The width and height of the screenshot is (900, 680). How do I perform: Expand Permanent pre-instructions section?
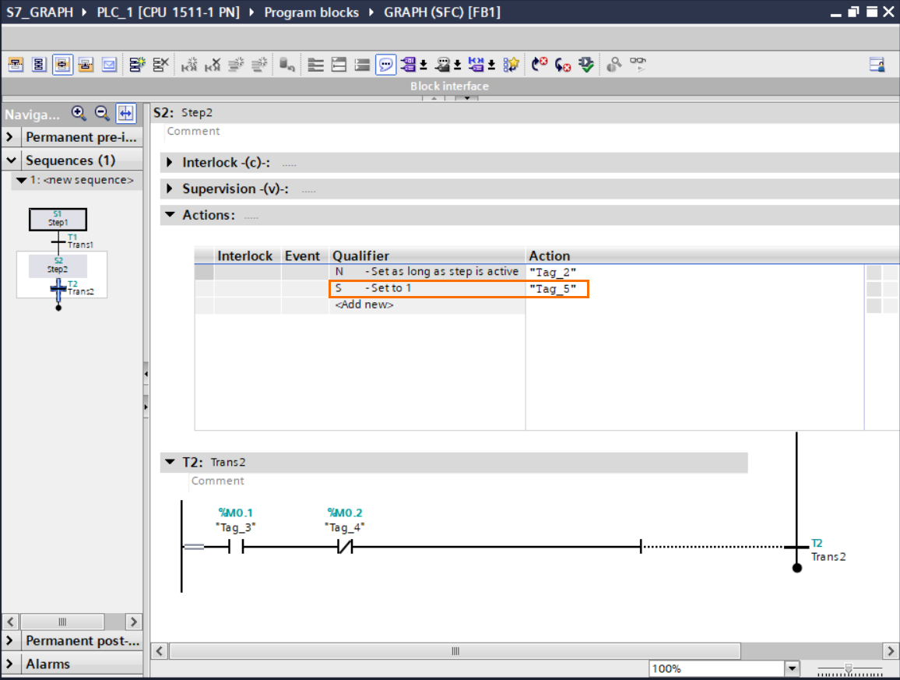click(x=10, y=137)
